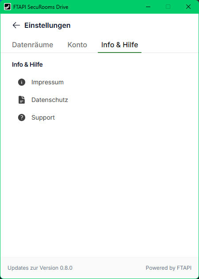Click Updates zur Version 0.8.0
This screenshot has height=279, width=199.
coord(40,268)
